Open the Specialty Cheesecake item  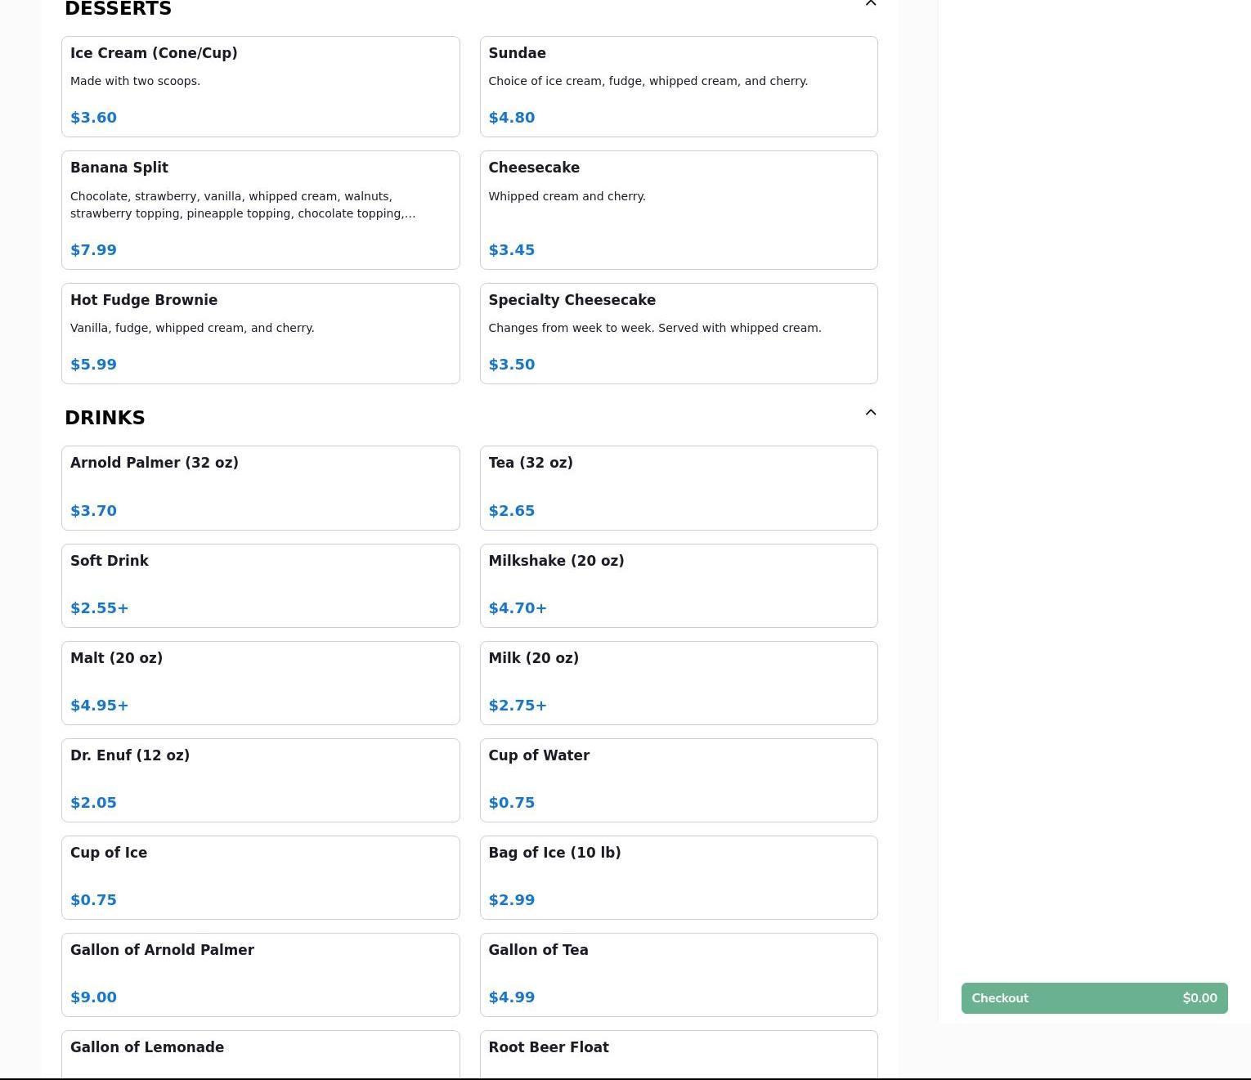(678, 334)
